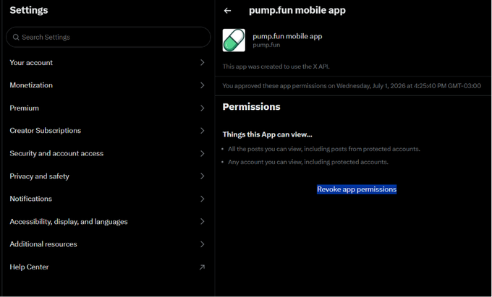The image size is (492, 297).
Task: Click 'Things this App can view...' text
Action: point(267,134)
